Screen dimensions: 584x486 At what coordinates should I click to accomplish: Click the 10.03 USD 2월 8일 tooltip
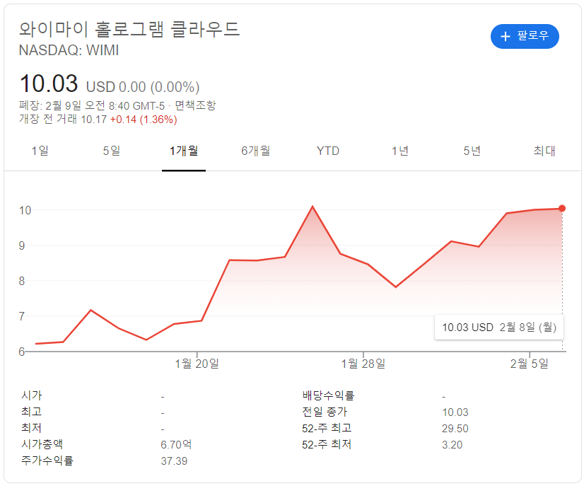tap(499, 328)
